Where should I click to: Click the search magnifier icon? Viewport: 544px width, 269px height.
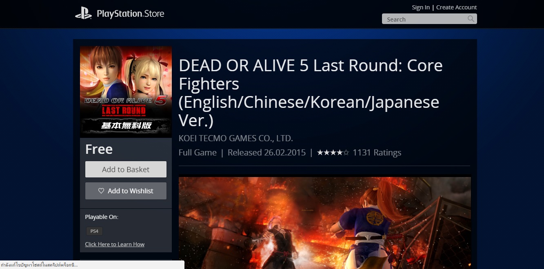pos(471,19)
